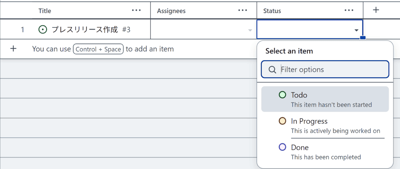Open the プレスリリース作成 issue title

point(85,30)
